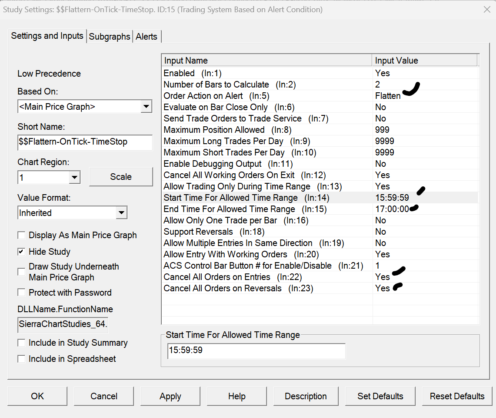Screen dimensions: 496x418
Task: Check the Protect with Password option
Action: [21, 293]
